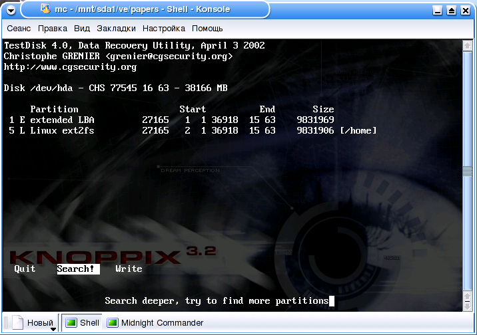This screenshot has height=335, width=477.
Task: Click the terminal scrollbar up arrow
Action: coord(467,46)
